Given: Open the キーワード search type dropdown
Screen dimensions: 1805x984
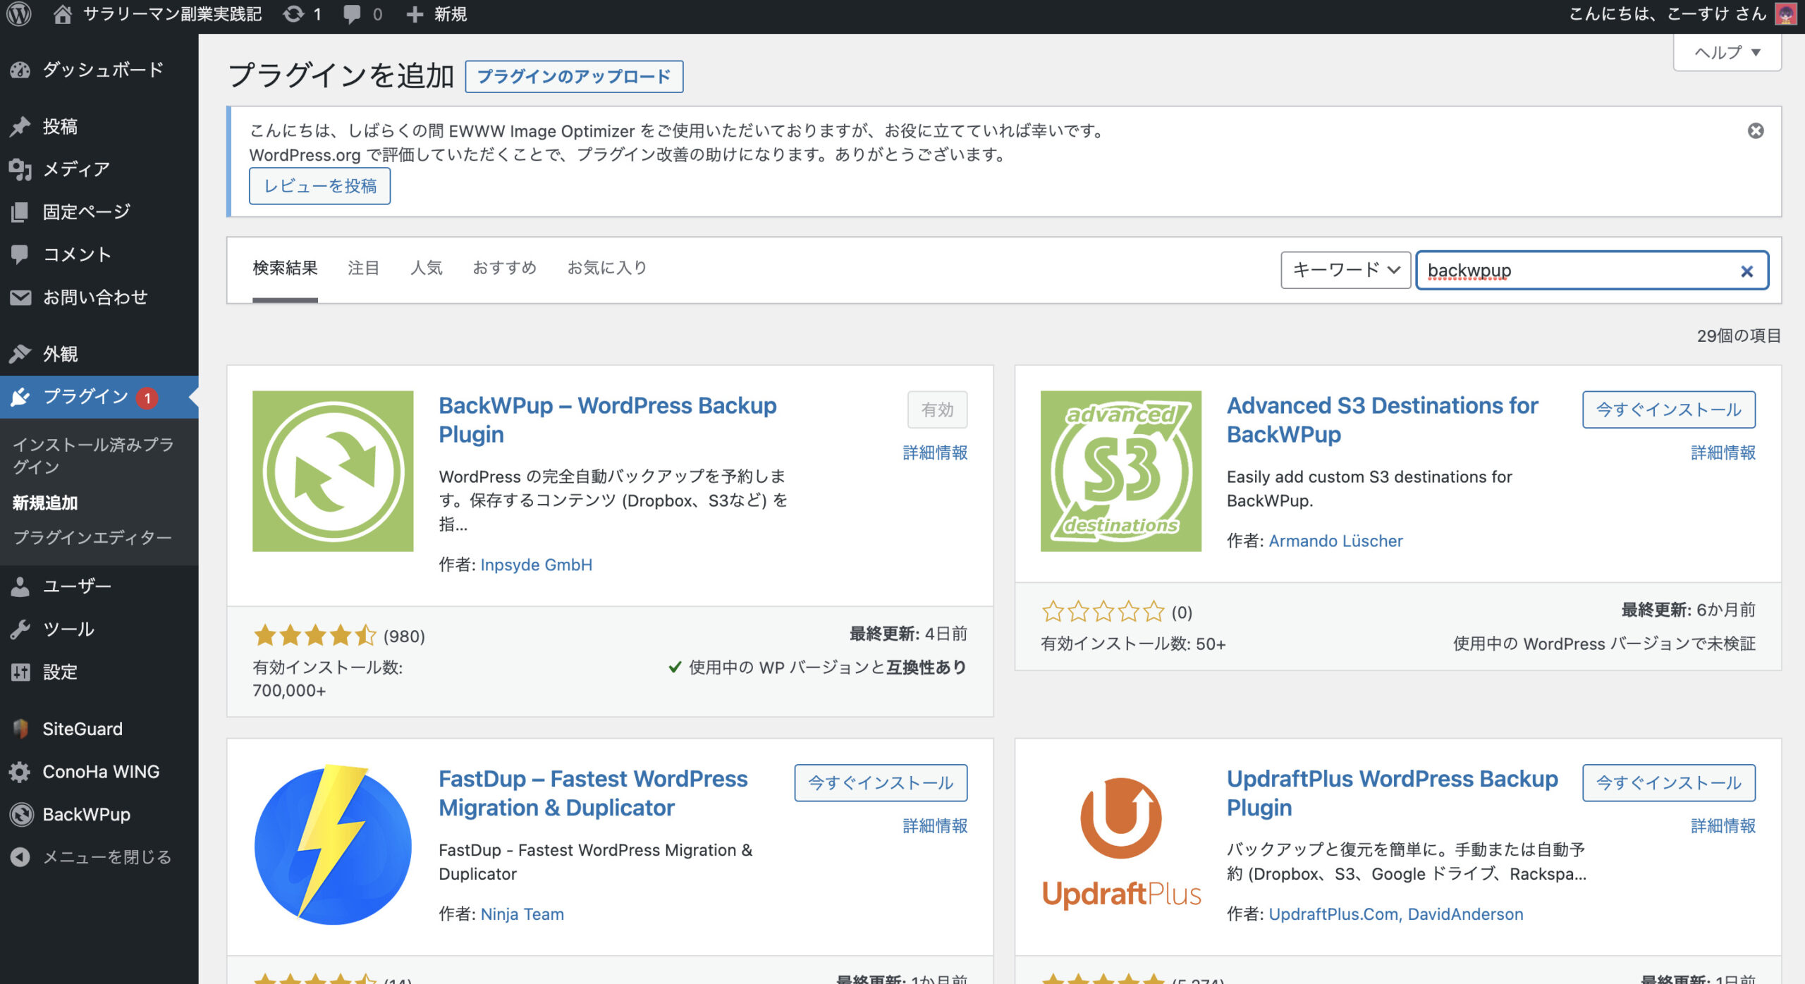Looking at the screenshot, I should pos(1345,270).
